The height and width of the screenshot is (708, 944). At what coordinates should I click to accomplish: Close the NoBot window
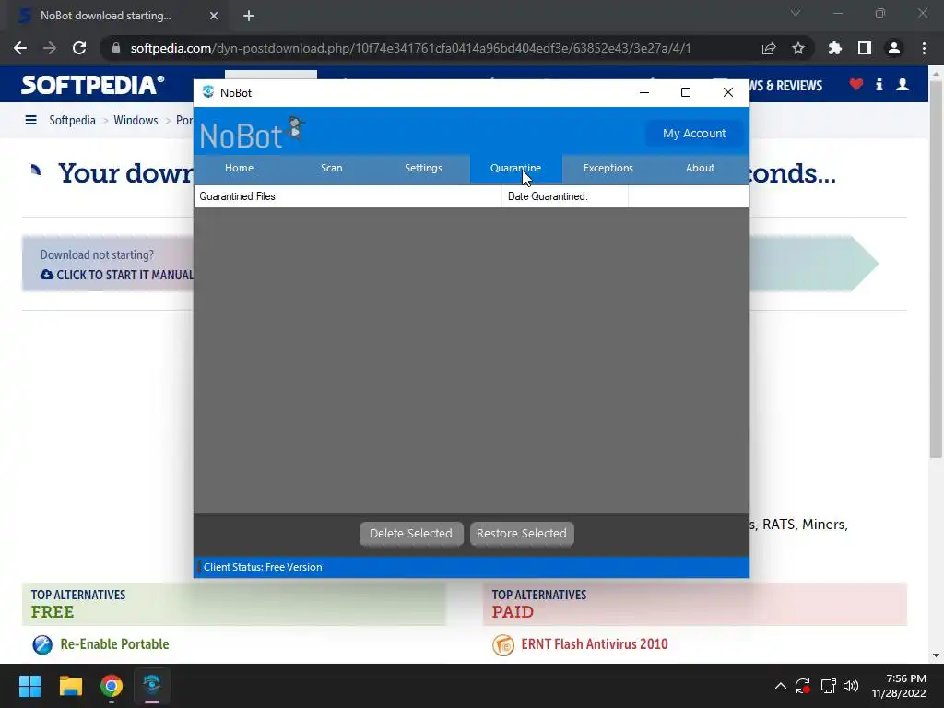click(x=728, y=92)
